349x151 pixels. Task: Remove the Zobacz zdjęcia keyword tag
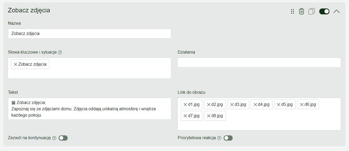click(x=15, y=64)
